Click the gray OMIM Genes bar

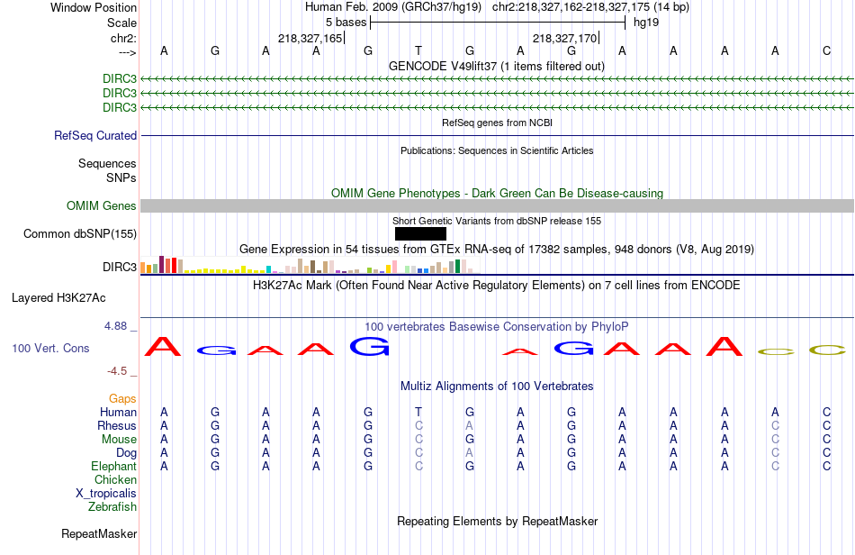click(497, 205)
